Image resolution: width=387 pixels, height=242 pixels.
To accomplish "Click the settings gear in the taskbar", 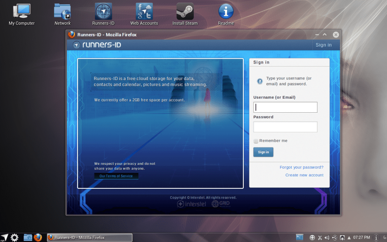I will [14, 237].
